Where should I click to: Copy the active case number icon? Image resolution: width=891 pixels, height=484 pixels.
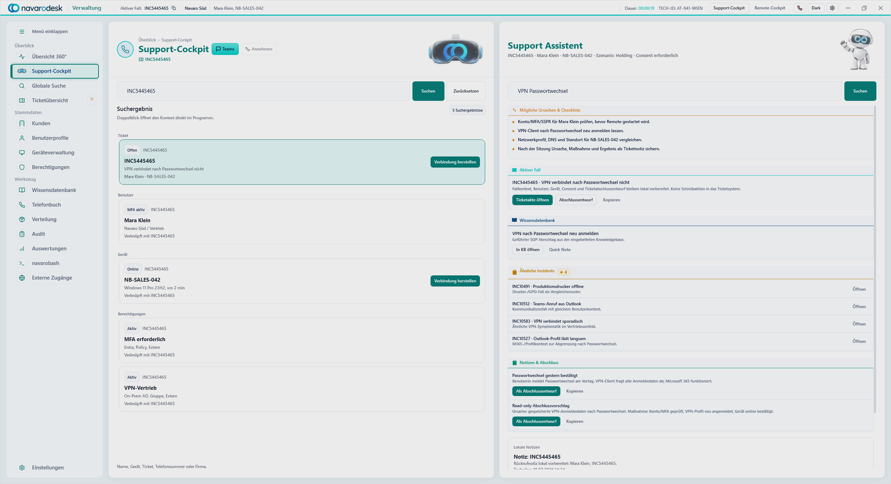point(174,8)
